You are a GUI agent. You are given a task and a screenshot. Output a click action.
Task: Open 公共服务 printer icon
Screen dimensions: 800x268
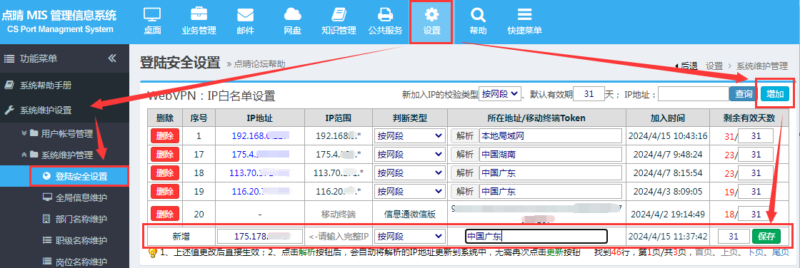coord(385,14)
